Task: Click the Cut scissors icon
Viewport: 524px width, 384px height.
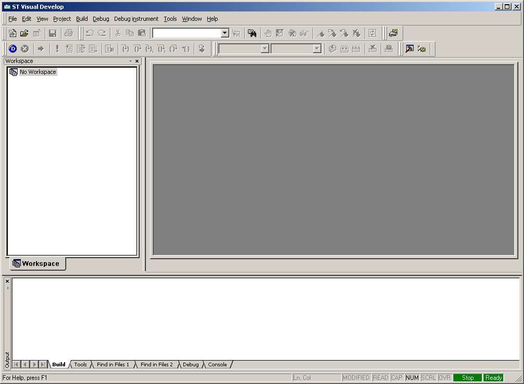Action: click(118, 33)
